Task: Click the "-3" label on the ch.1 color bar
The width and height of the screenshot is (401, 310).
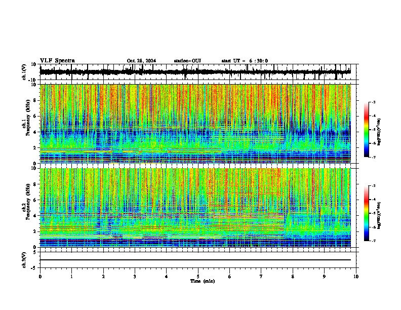Action: (x=373, y=102)
